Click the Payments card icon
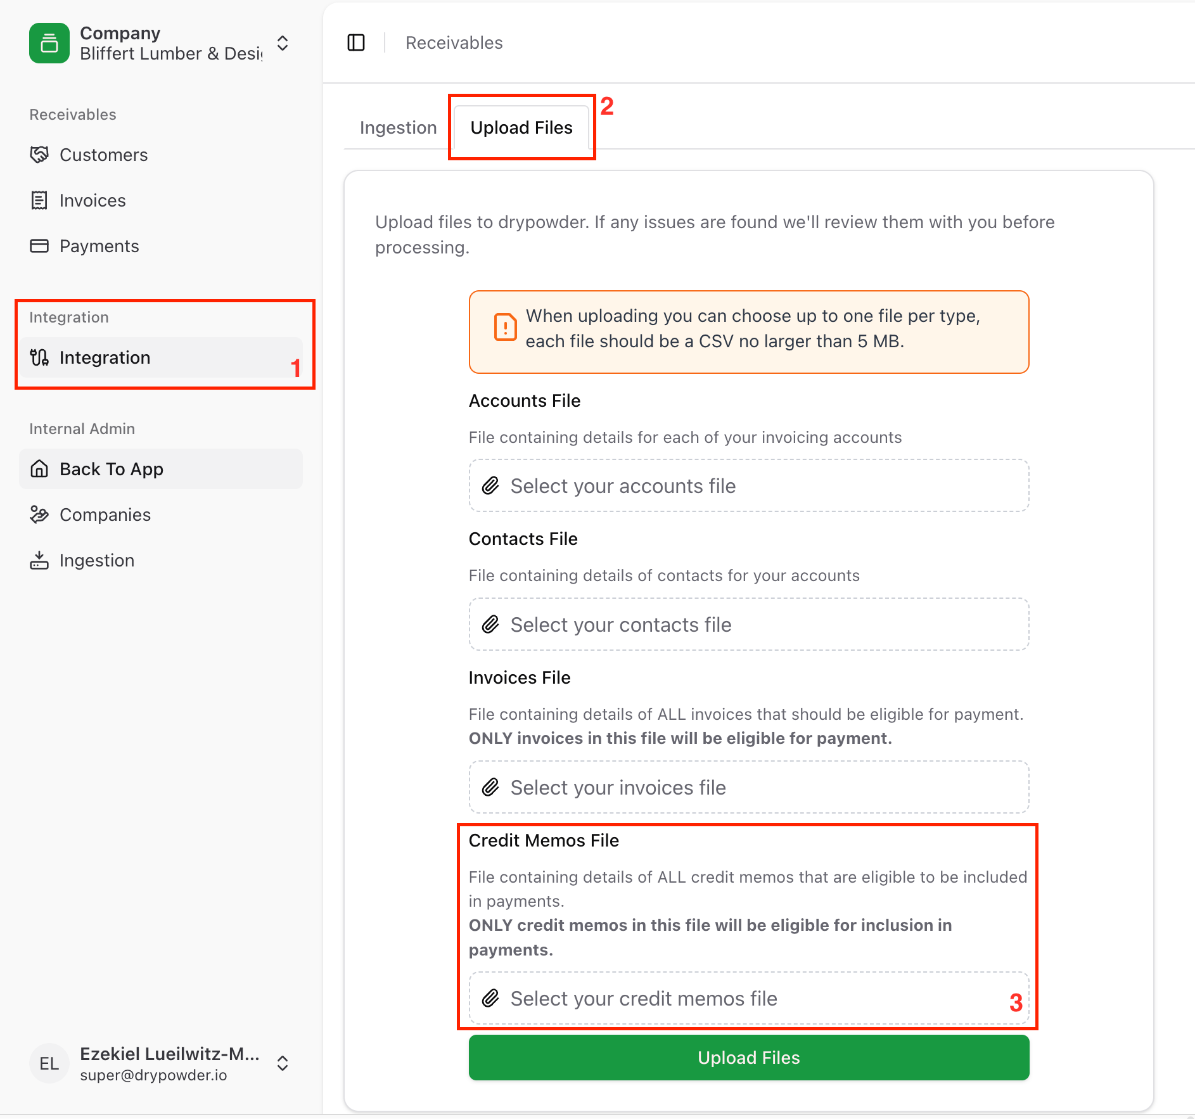The image size is (1195, 1119). point(39,246)
